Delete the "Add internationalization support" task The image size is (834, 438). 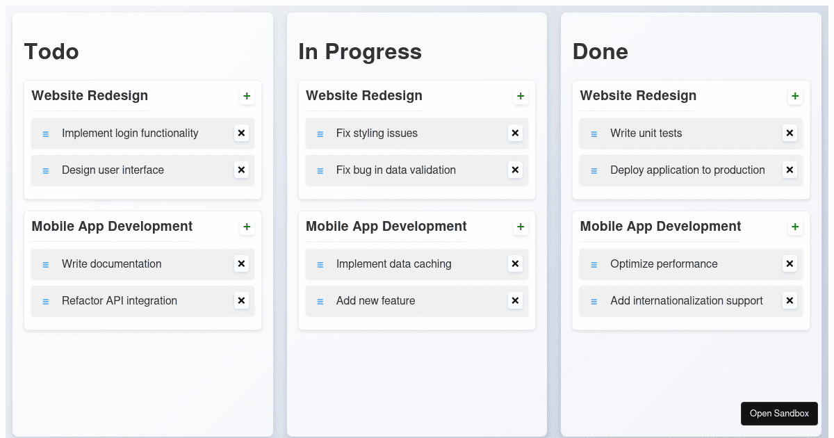point(790,300)
